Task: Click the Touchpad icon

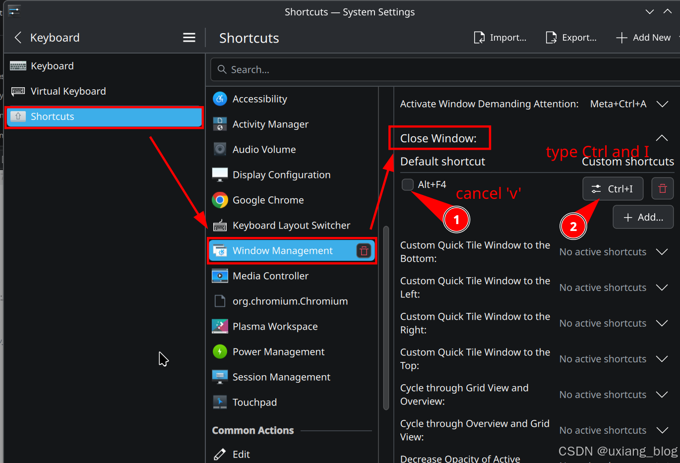Action: coord(220,402)
